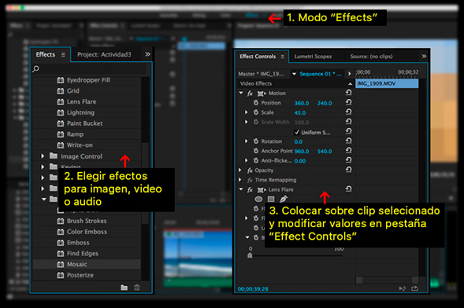Open the Project: Actividad3 tab

[x=104, y=54]
